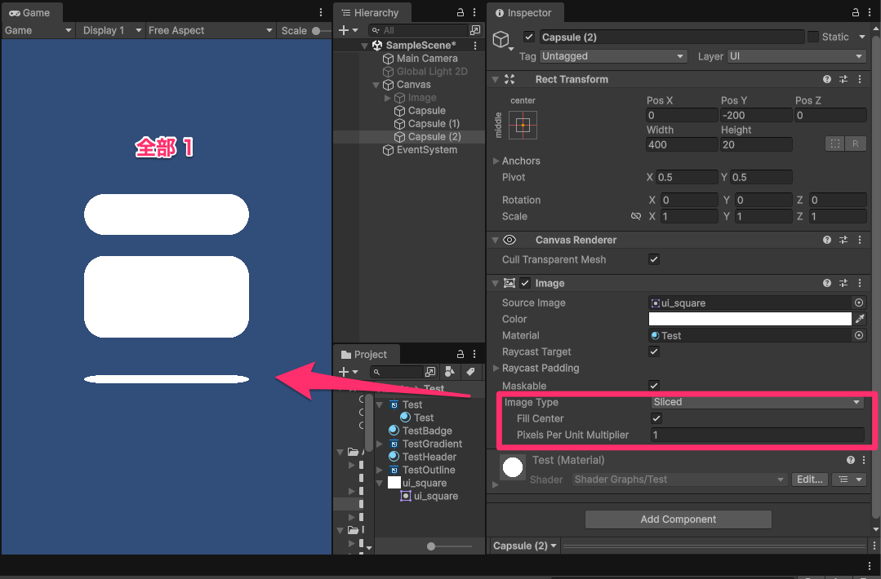Expand the Anchors section in Rect Transform
The width and height of the screenshot is (881, 579).
point(497,161)
